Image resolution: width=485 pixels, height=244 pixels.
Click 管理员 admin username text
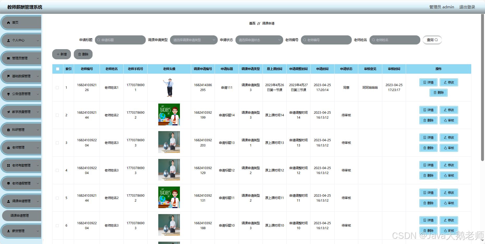441,7
